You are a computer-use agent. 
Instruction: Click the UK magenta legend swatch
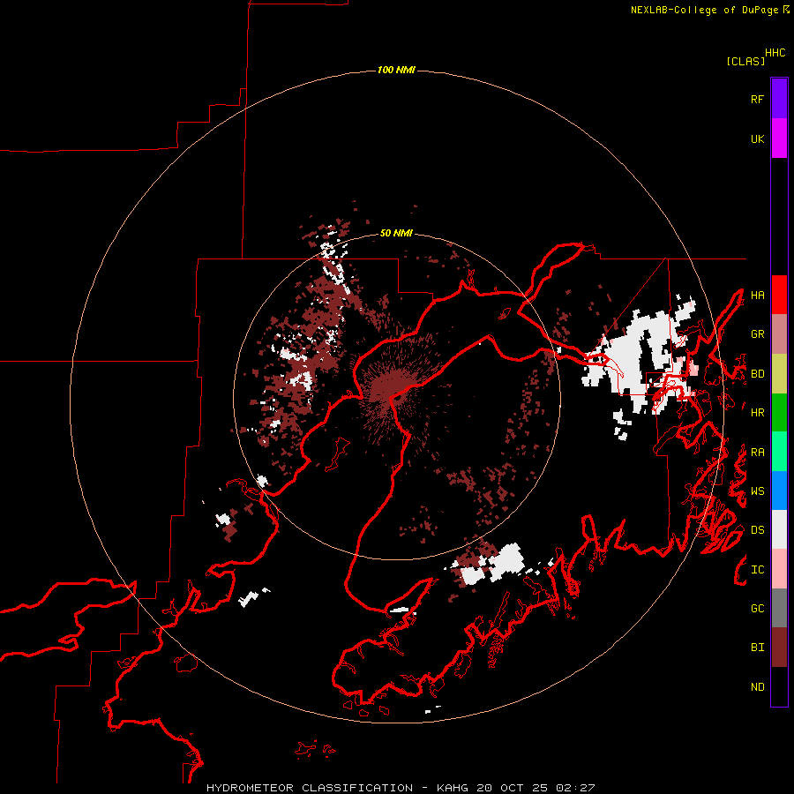(x=779, y=139)
